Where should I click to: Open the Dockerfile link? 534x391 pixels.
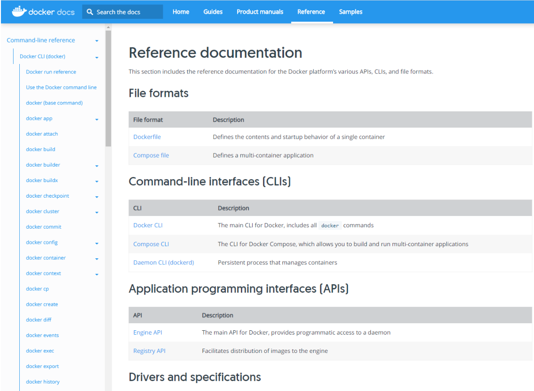147,137
